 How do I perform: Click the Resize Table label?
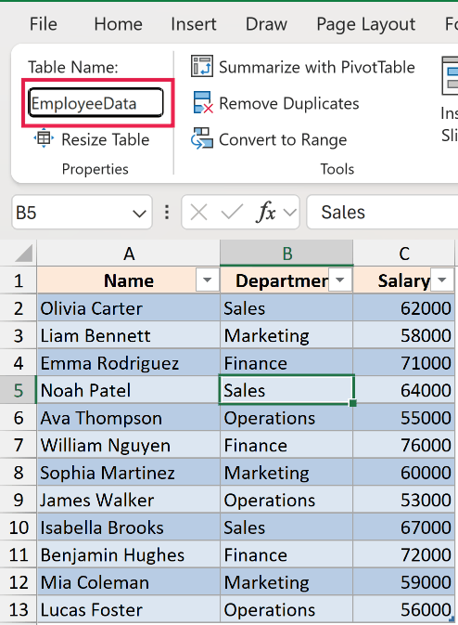(x=106, y=140)
